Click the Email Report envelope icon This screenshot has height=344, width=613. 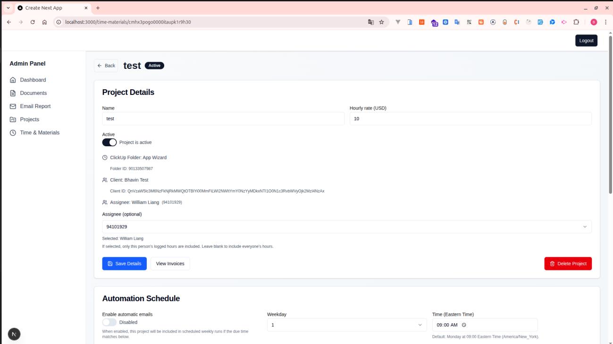[13, 106]
